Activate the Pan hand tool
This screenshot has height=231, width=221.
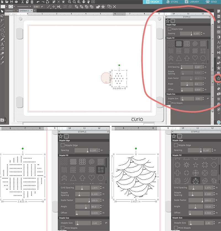point(88,2)
